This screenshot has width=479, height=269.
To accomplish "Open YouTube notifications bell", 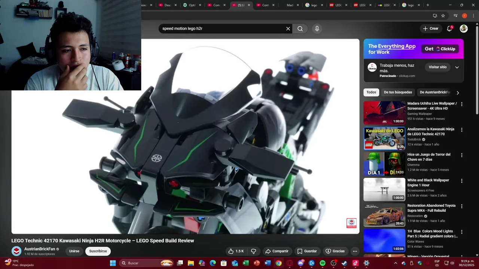I will [449, 29].
